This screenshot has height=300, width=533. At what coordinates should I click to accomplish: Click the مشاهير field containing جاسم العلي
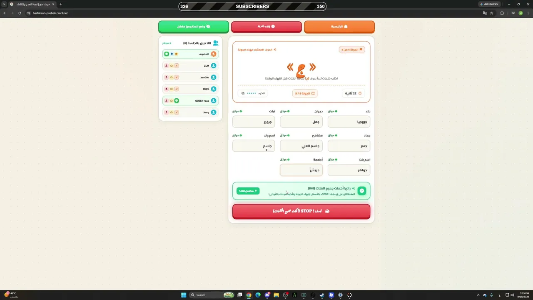[301, 146]
